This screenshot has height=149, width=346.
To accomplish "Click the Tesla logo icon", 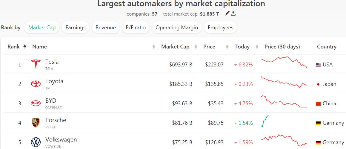I will [36, 64].
